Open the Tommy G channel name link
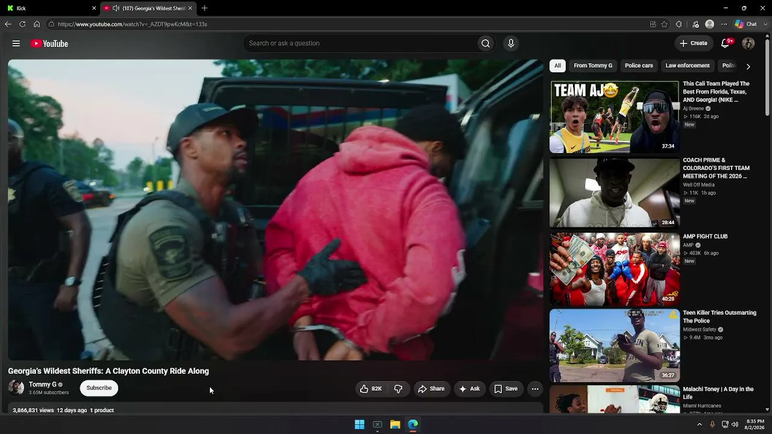 click(43, 385)
